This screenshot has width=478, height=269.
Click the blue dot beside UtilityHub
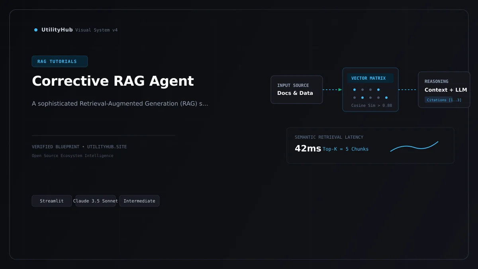pyautogui.click(x=36, y=30)
